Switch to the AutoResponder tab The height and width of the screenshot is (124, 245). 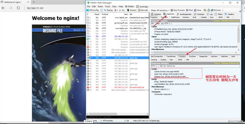184,14
